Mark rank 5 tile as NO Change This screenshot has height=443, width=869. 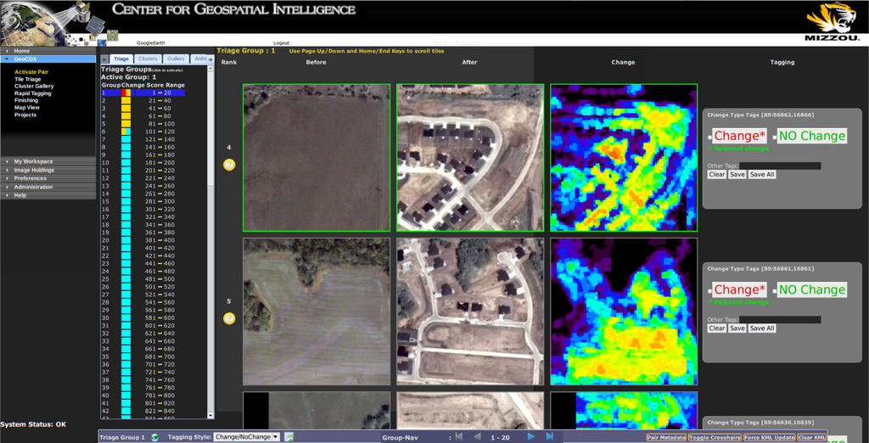click(811, 289)
